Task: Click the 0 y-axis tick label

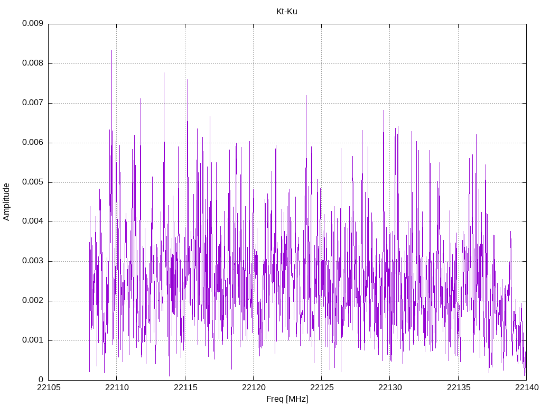Action: (41, 380)
